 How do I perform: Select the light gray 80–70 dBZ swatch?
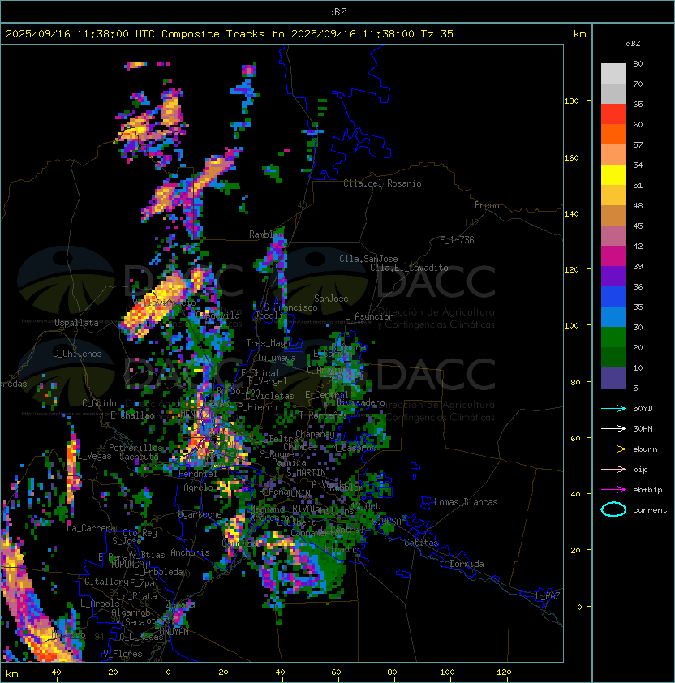click(x=613, y=74)
